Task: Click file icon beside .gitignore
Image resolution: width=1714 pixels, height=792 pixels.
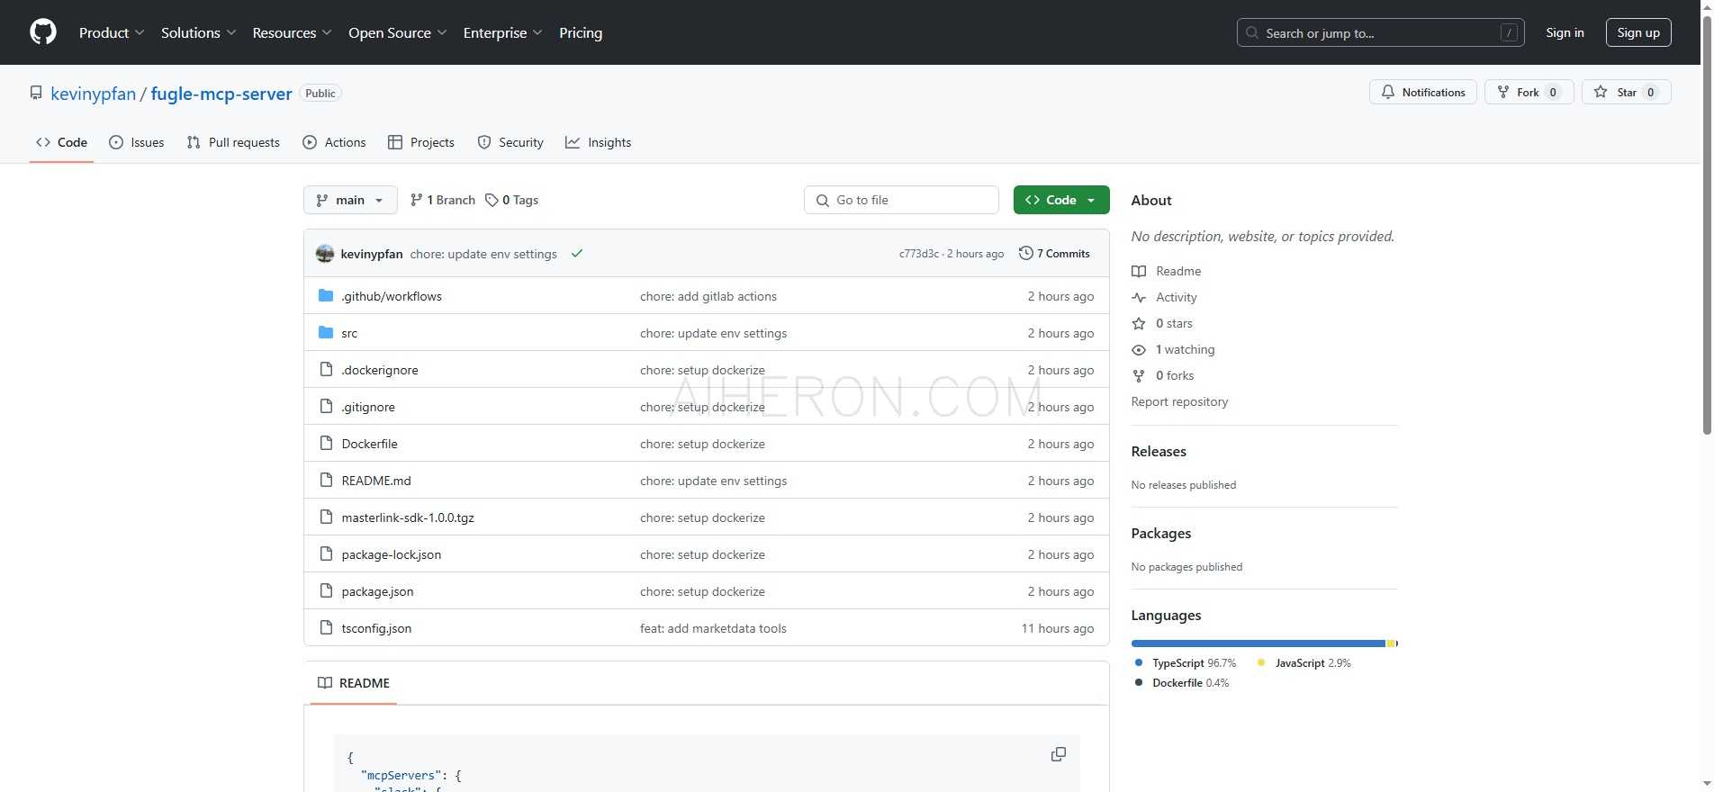Action: 327,407
